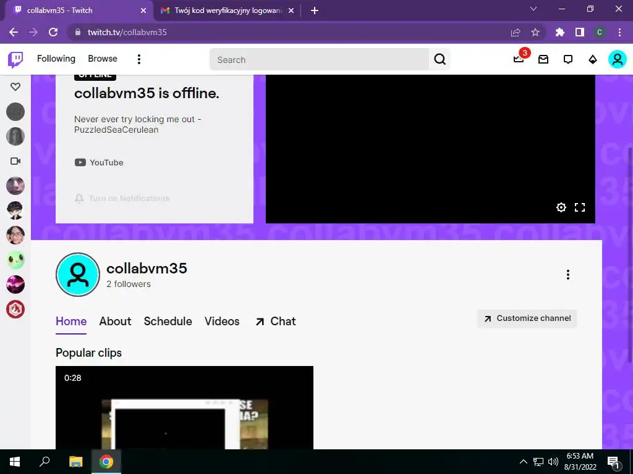
Task: Open the magenta-pink artwork sidebar channel avatar
Action: click(15, 285)
